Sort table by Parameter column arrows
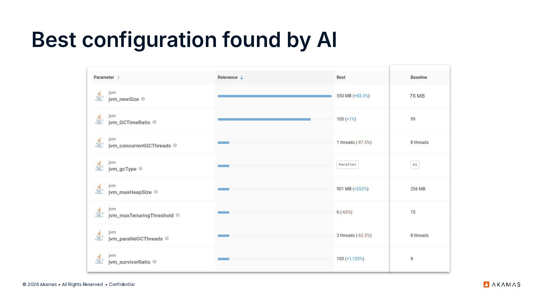This screenshot has width=537, height=302. click(x=119, y=78)
